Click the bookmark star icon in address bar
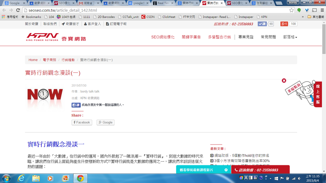This screenshot has height=183, width=326. point(292,10)
